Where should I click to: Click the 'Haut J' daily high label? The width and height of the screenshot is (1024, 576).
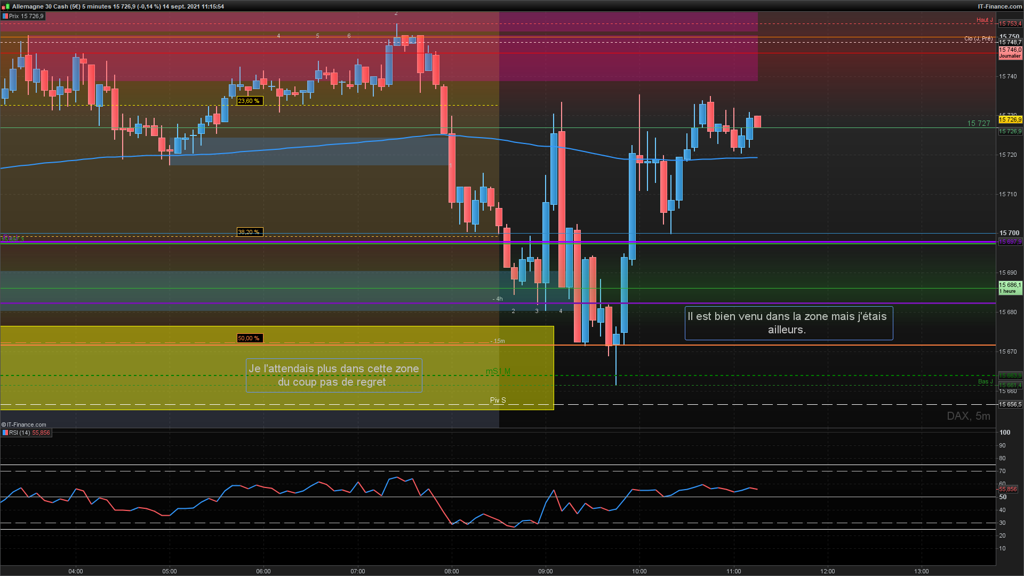pyautogui.click(x=985, y=20)
